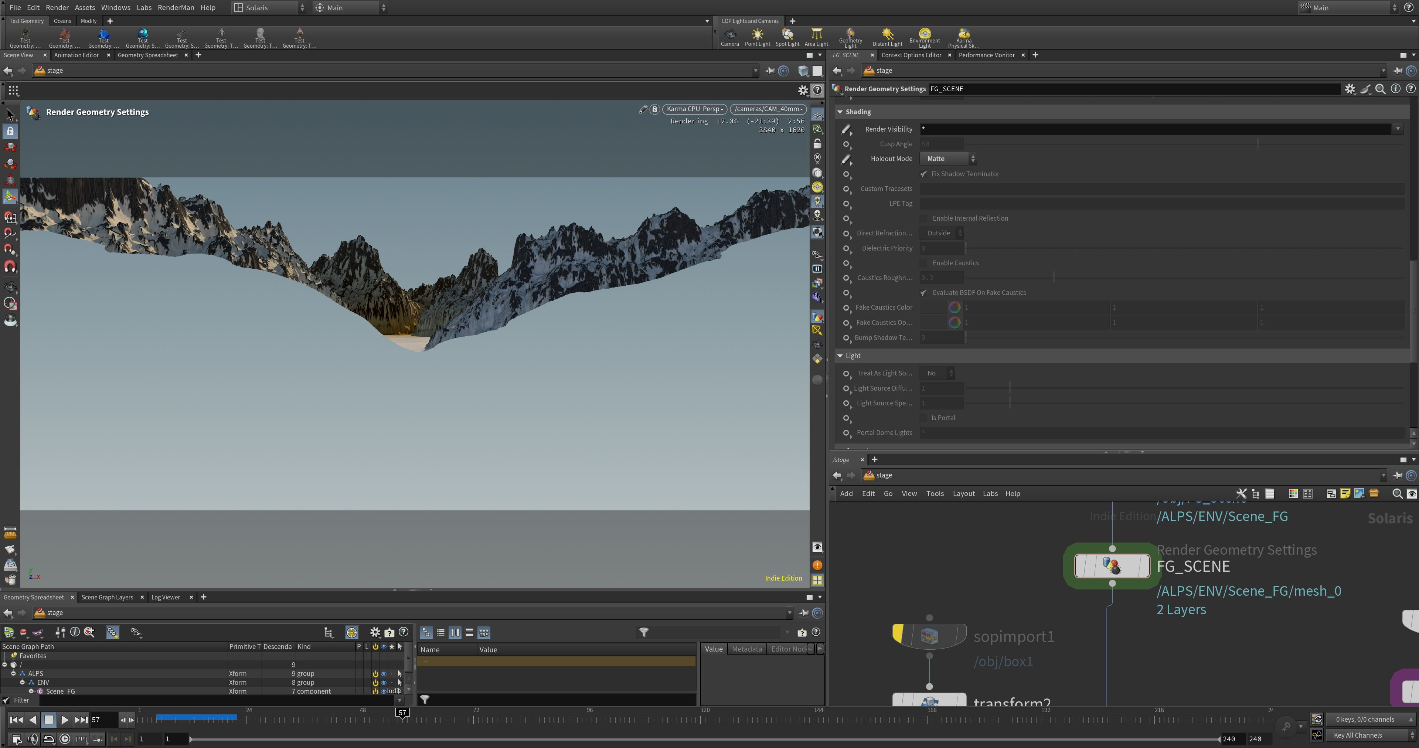This screenshot has width=1419, height=748.
Task: Toggle the Is Portal checkbox
Action: click(924, 418)
